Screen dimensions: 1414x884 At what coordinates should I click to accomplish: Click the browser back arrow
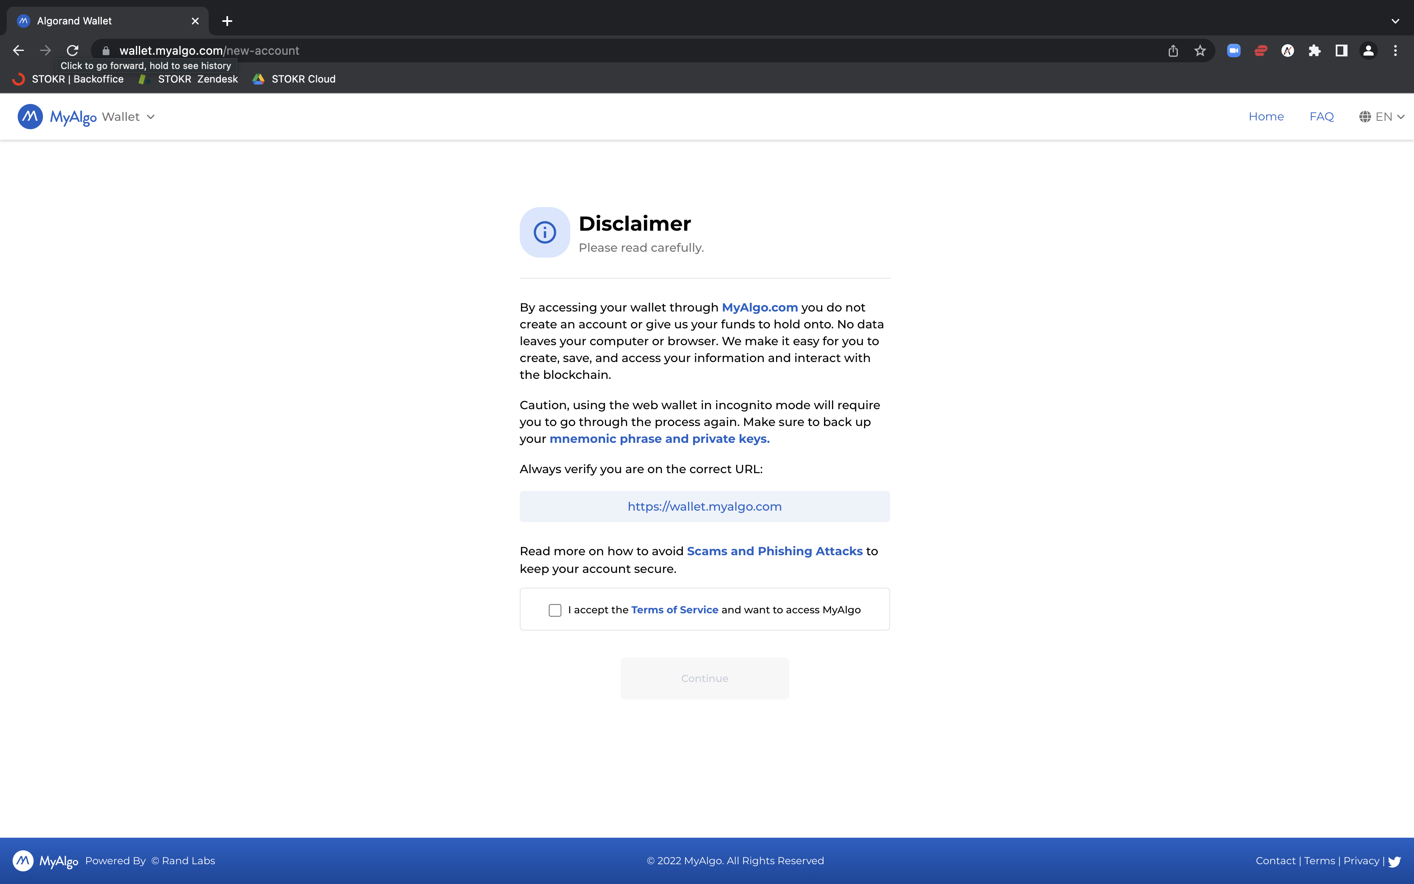[x=19, y=51]
